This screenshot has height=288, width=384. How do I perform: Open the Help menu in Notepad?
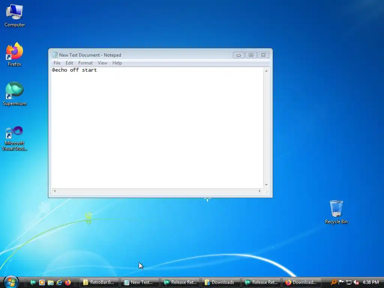117,63
